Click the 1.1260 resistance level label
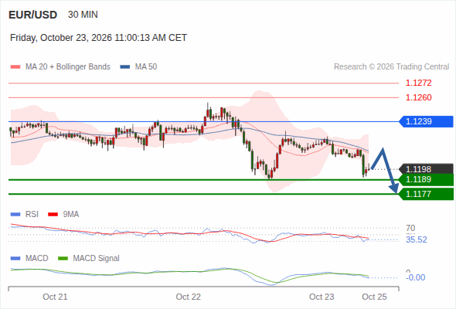 pos(418,97)
